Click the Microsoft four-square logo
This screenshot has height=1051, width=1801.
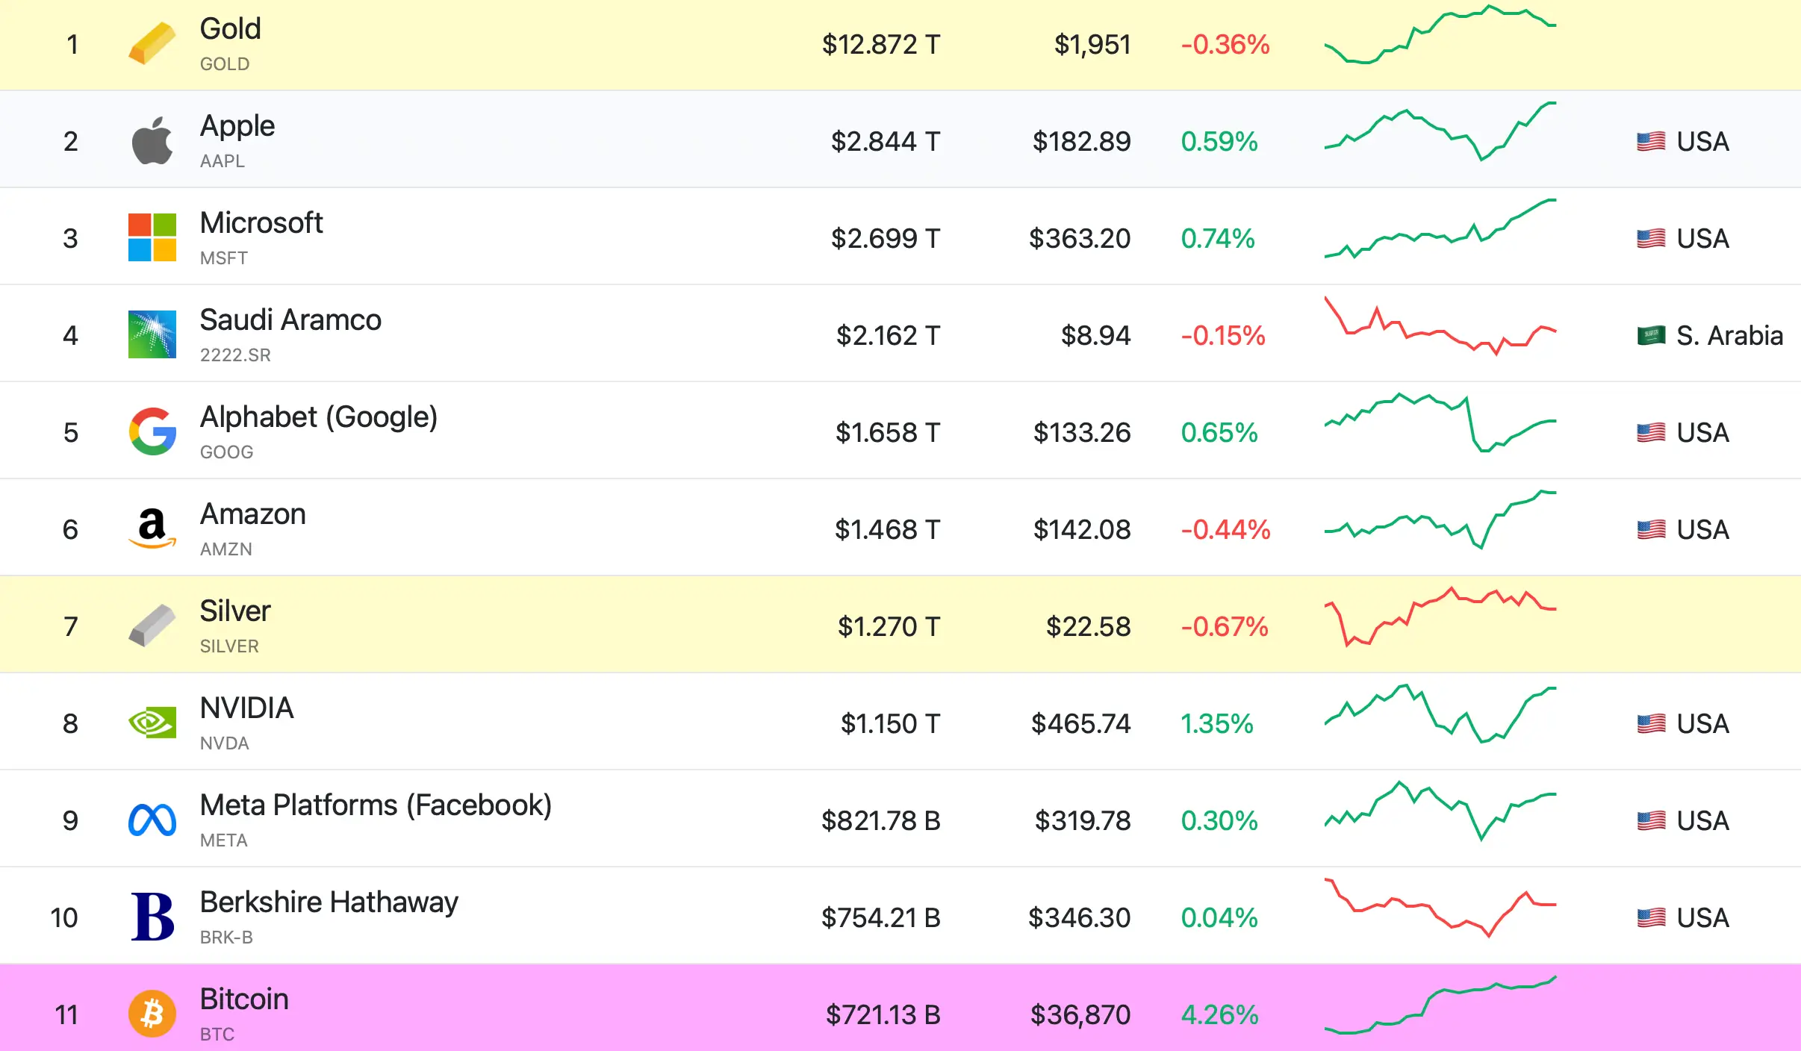[x=152, y=237]
